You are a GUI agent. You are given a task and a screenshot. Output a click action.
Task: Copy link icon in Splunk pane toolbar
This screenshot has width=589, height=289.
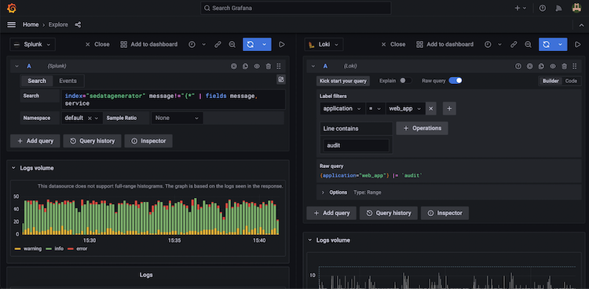point(218,44)
